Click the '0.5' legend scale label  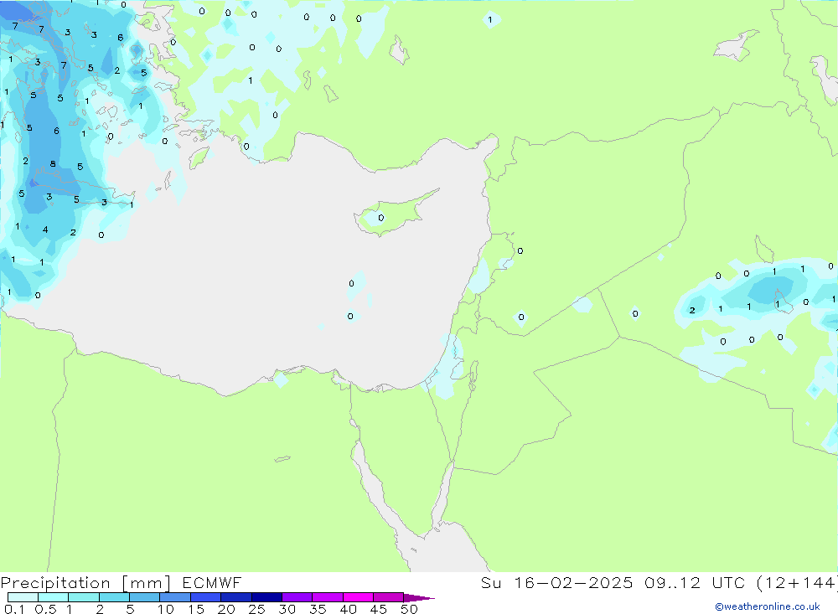coord(45,609)
